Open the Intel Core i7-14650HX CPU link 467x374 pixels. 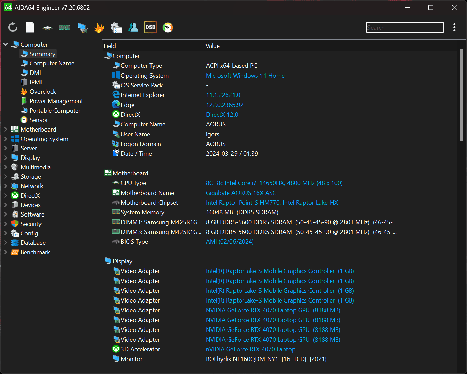tap(274, 183)
